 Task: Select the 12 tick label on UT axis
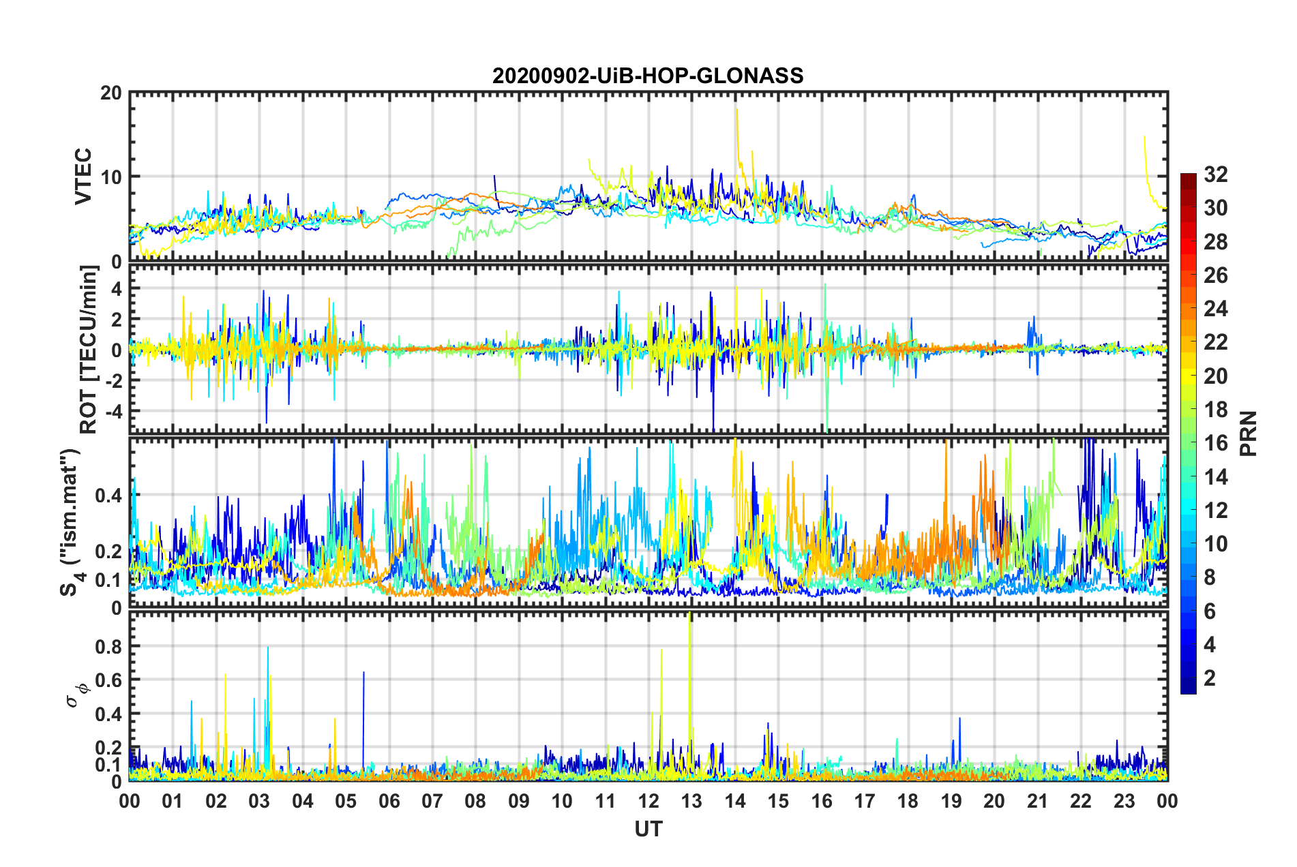point(648,800)
